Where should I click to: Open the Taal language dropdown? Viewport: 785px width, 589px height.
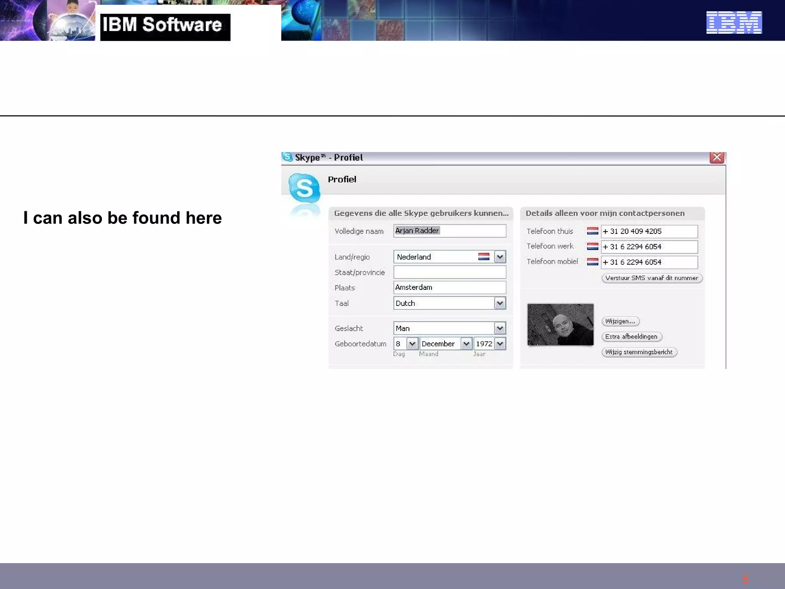500,303
